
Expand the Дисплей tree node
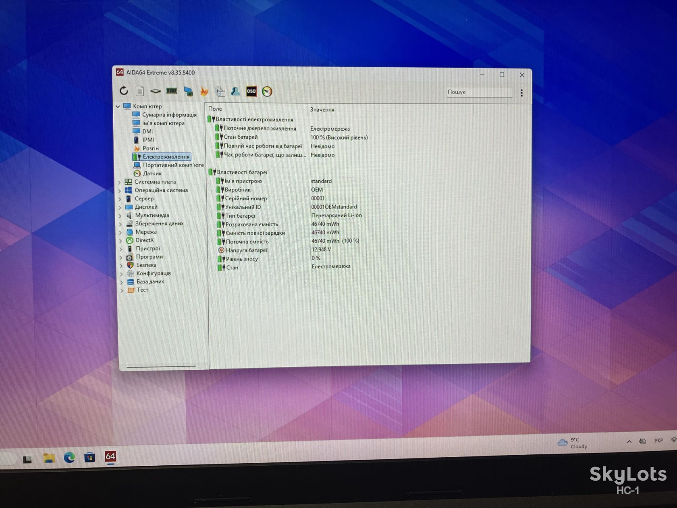click(x=120, y=208)
